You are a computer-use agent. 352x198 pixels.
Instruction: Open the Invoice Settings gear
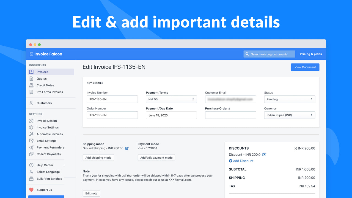[x=31, y=127]
